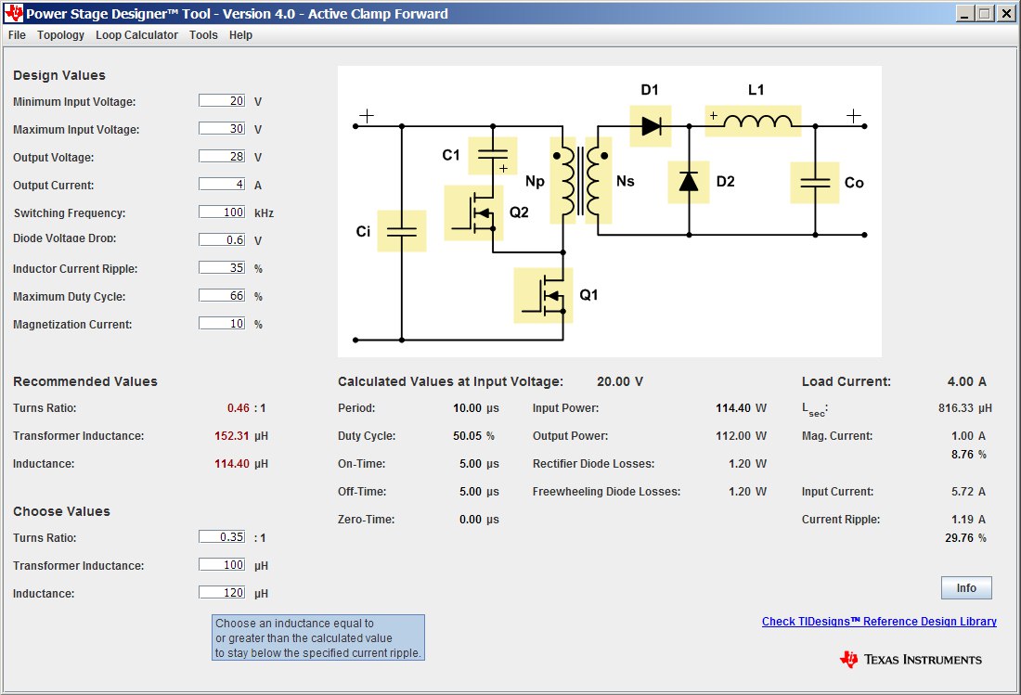This screenshot has height=695, width=1021.
Task: Click the Switching Frequency input field
Action: [x=222, y=212]
